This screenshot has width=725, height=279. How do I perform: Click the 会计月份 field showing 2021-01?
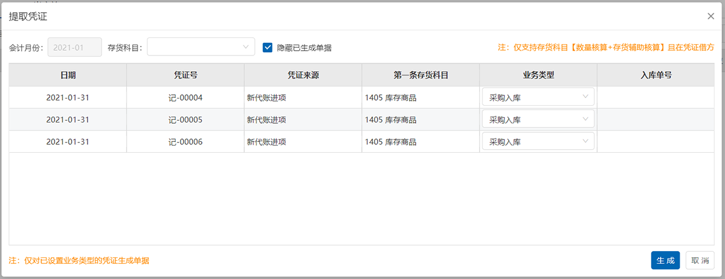pos(74,47)
